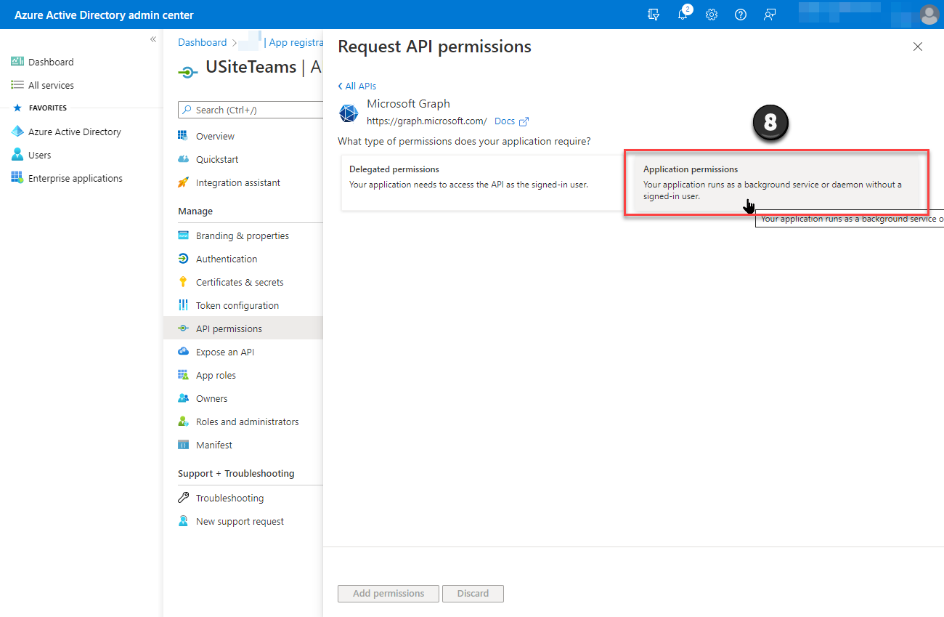Click the Enterprise applications grid icon
The height and width of the screenshot is (617, 944).
[x=17, y=178]
